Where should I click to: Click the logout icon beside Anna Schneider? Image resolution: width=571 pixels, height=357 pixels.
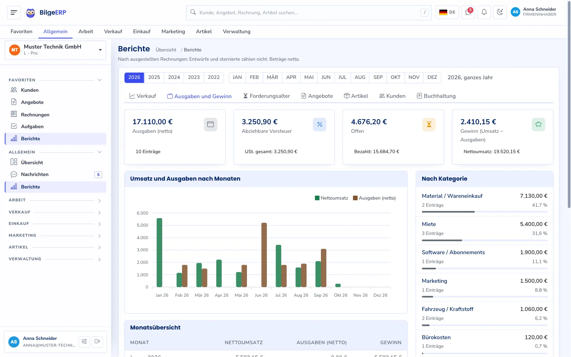(97, 342)
